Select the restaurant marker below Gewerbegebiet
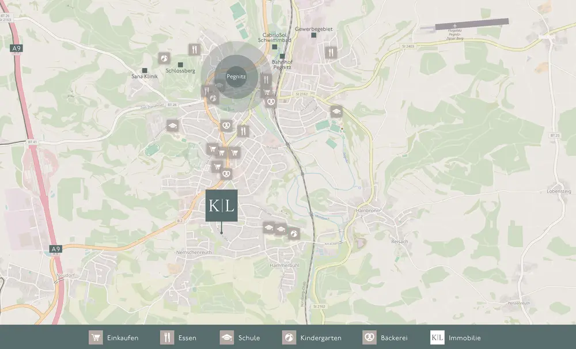Viewport: 576px width, 349px height. coord(331,52)
